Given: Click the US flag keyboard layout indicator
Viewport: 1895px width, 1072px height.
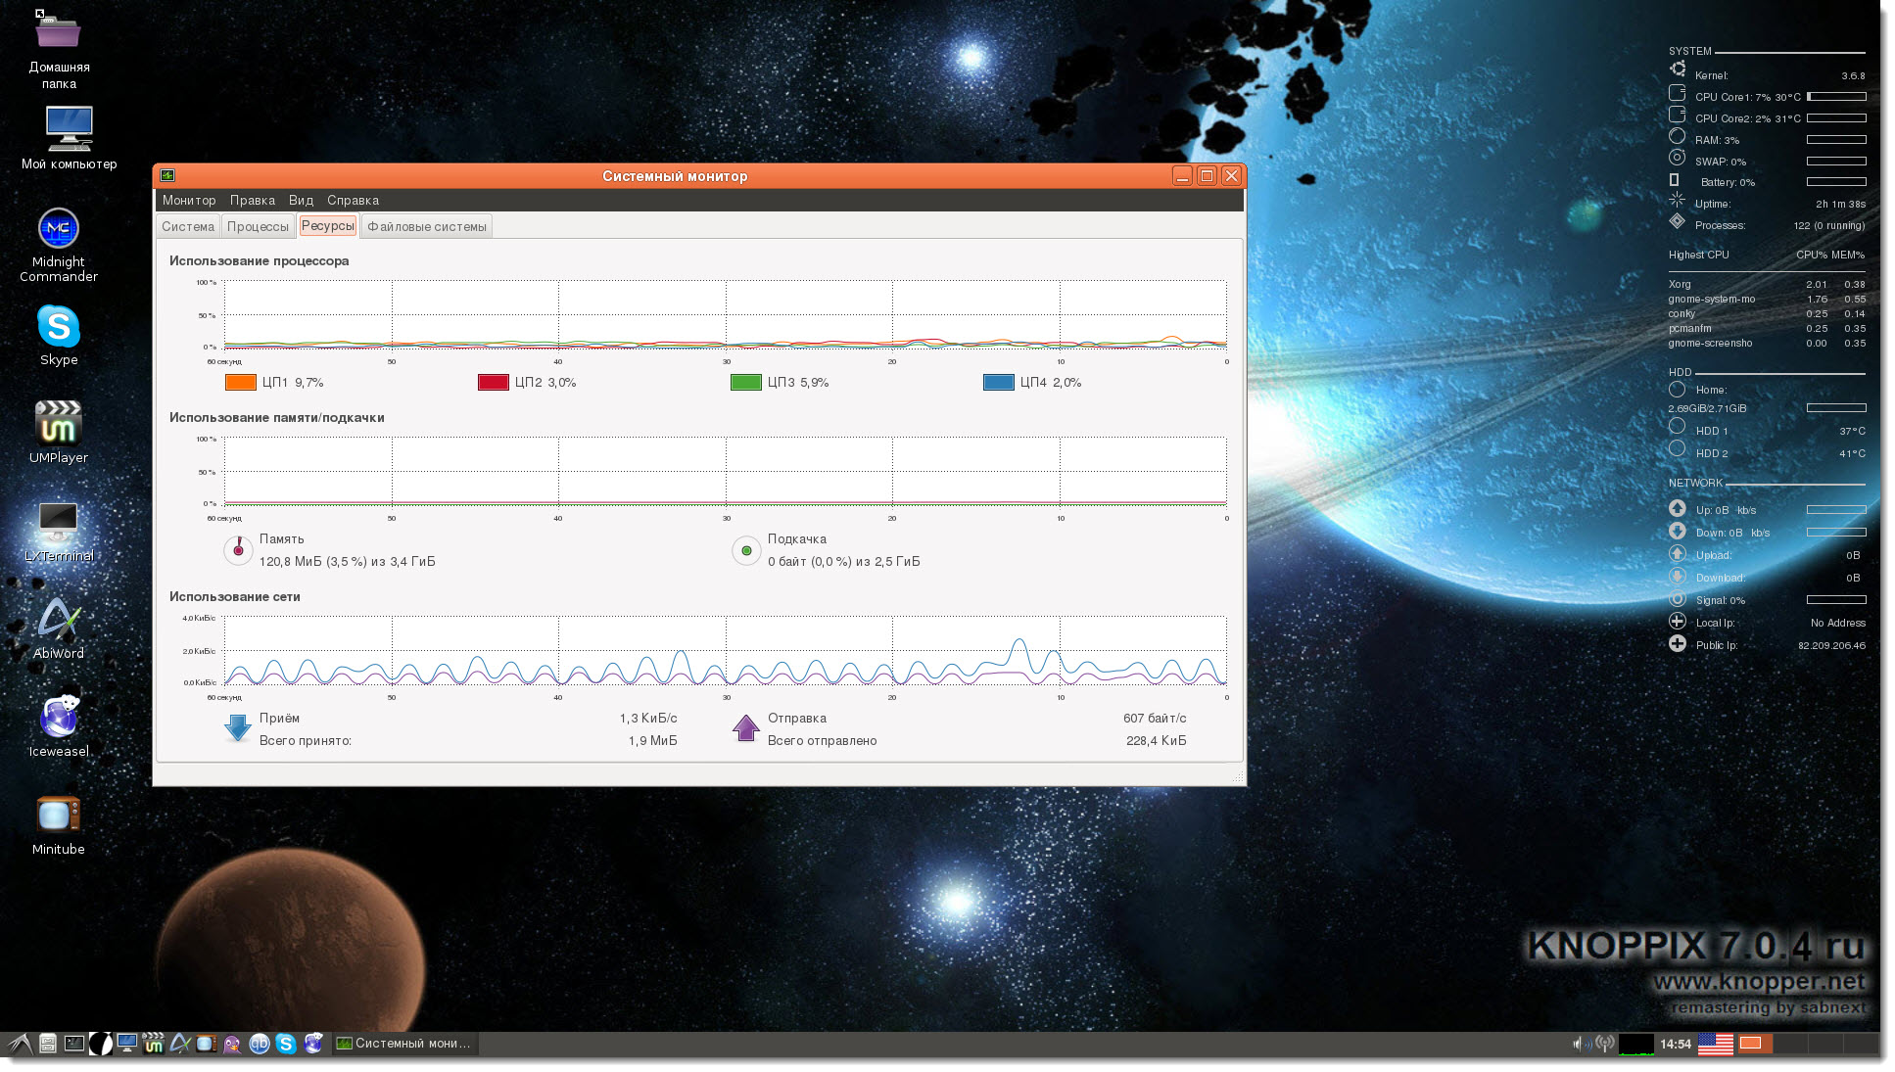Looking at the screenshot, I should (1715, 1044).
